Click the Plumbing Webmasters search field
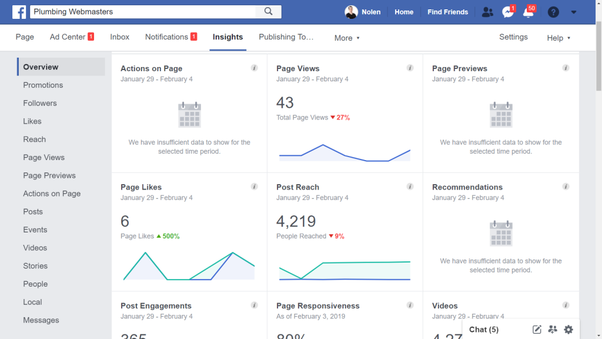602x339 pixels. pos(143,12)
